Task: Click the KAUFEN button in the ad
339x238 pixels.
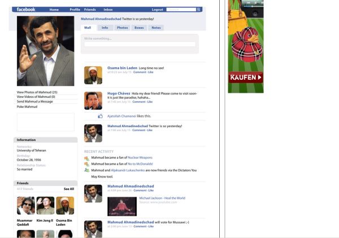Action: 246,77
